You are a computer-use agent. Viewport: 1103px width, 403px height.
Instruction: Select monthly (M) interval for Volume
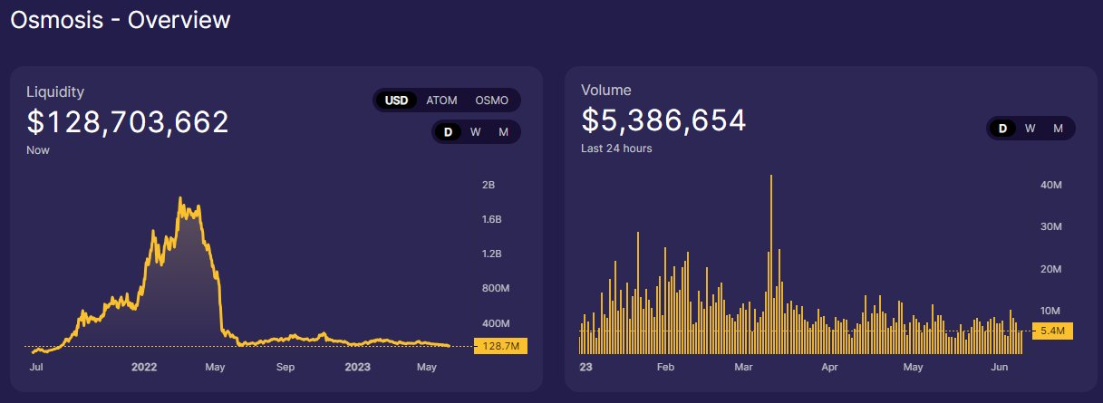pyautogui.click(x=1058, y=129)
